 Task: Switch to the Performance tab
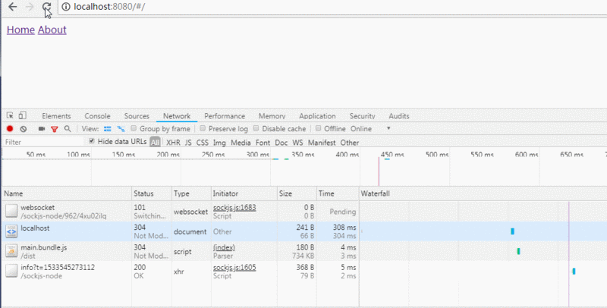(x=225, y=116)
